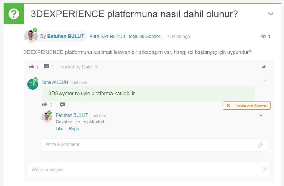Click the Reply link under the comment
Image resolution: width=284 pixels, height=186 pixels.
click(74, 129)
